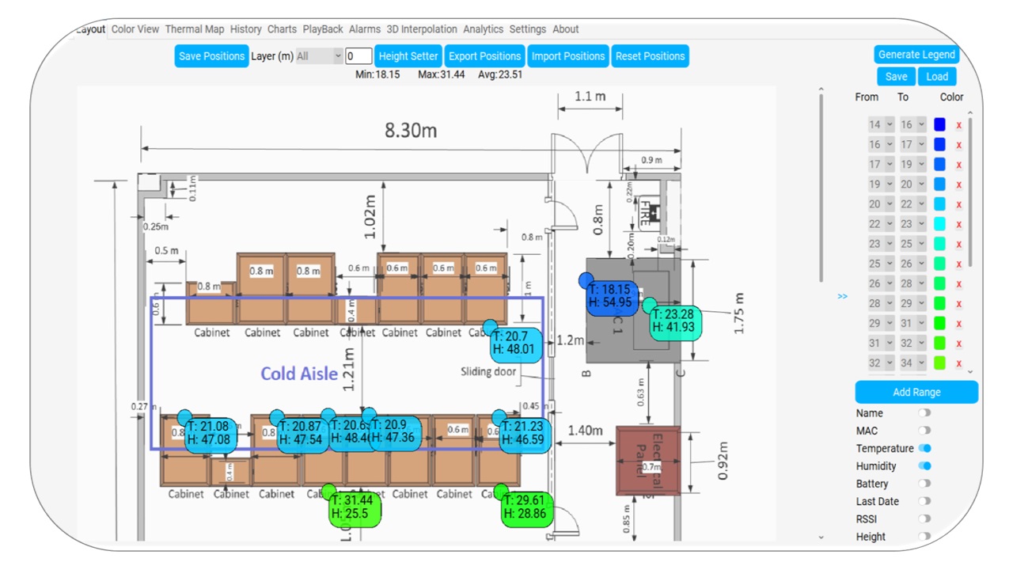
Task: Disable the Temperature label toggle
Action: pos(924,448)
